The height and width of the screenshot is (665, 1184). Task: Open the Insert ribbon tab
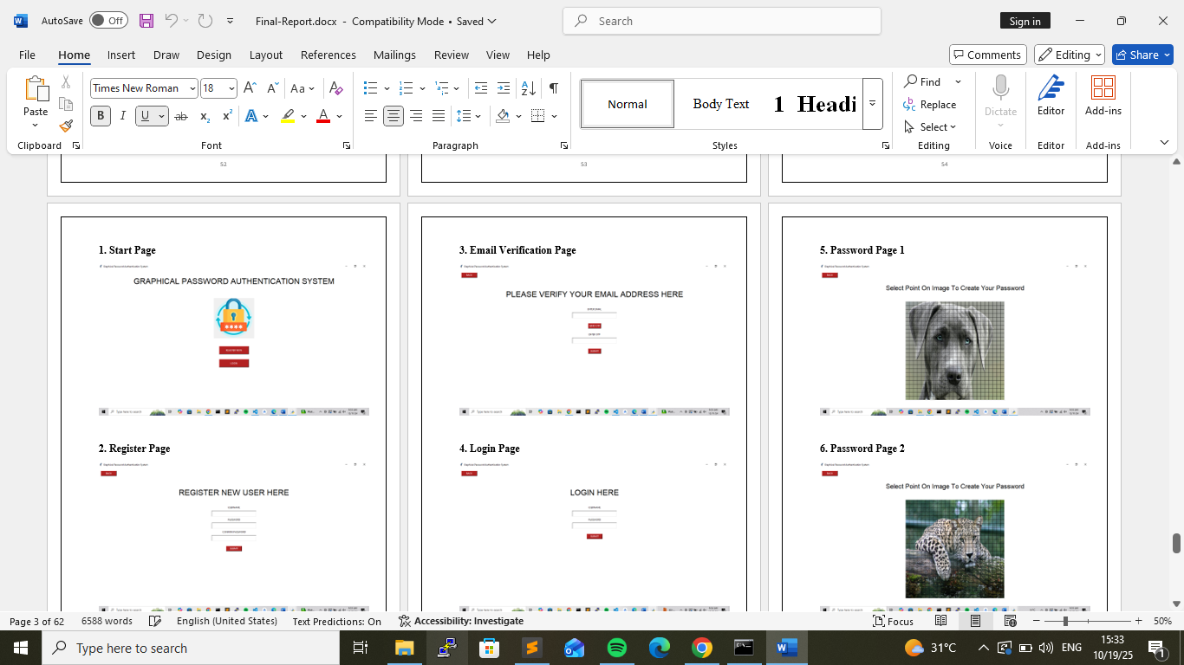[121, 55]
